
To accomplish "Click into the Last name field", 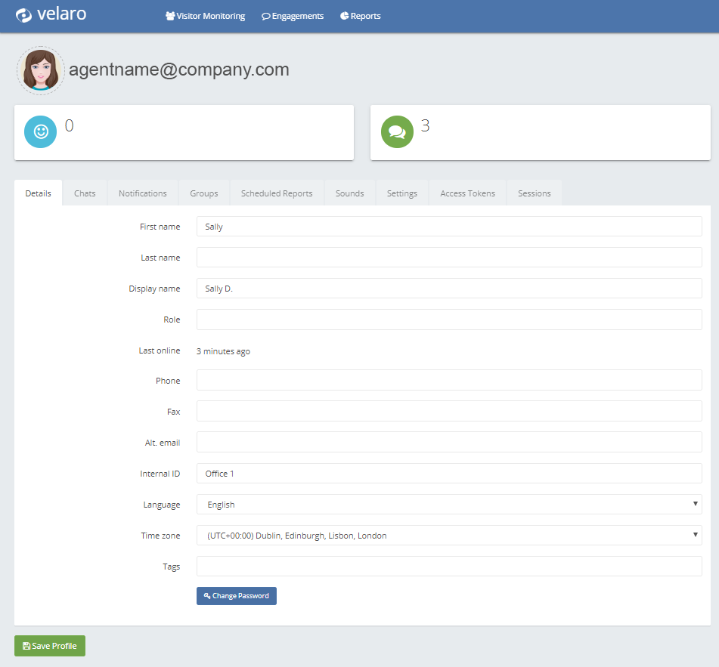I will (449, 258).
